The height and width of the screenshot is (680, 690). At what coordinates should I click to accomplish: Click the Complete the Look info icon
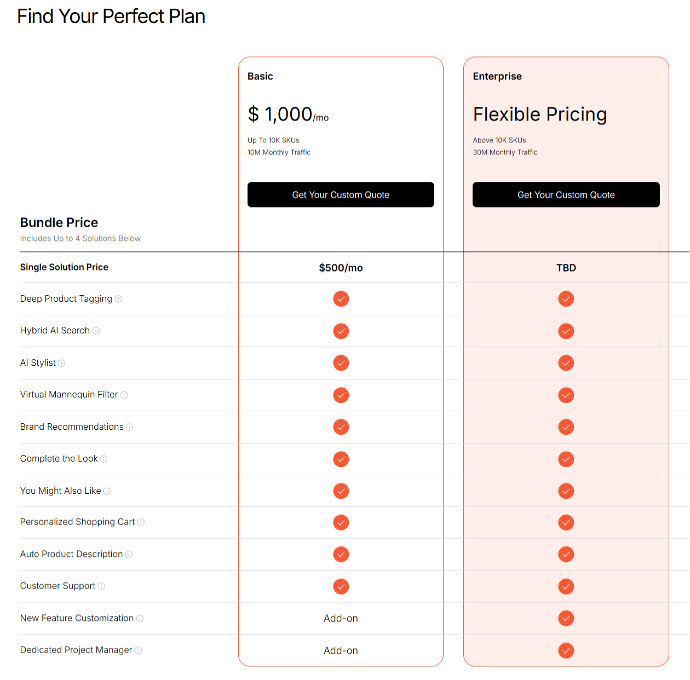click(104, 459)
